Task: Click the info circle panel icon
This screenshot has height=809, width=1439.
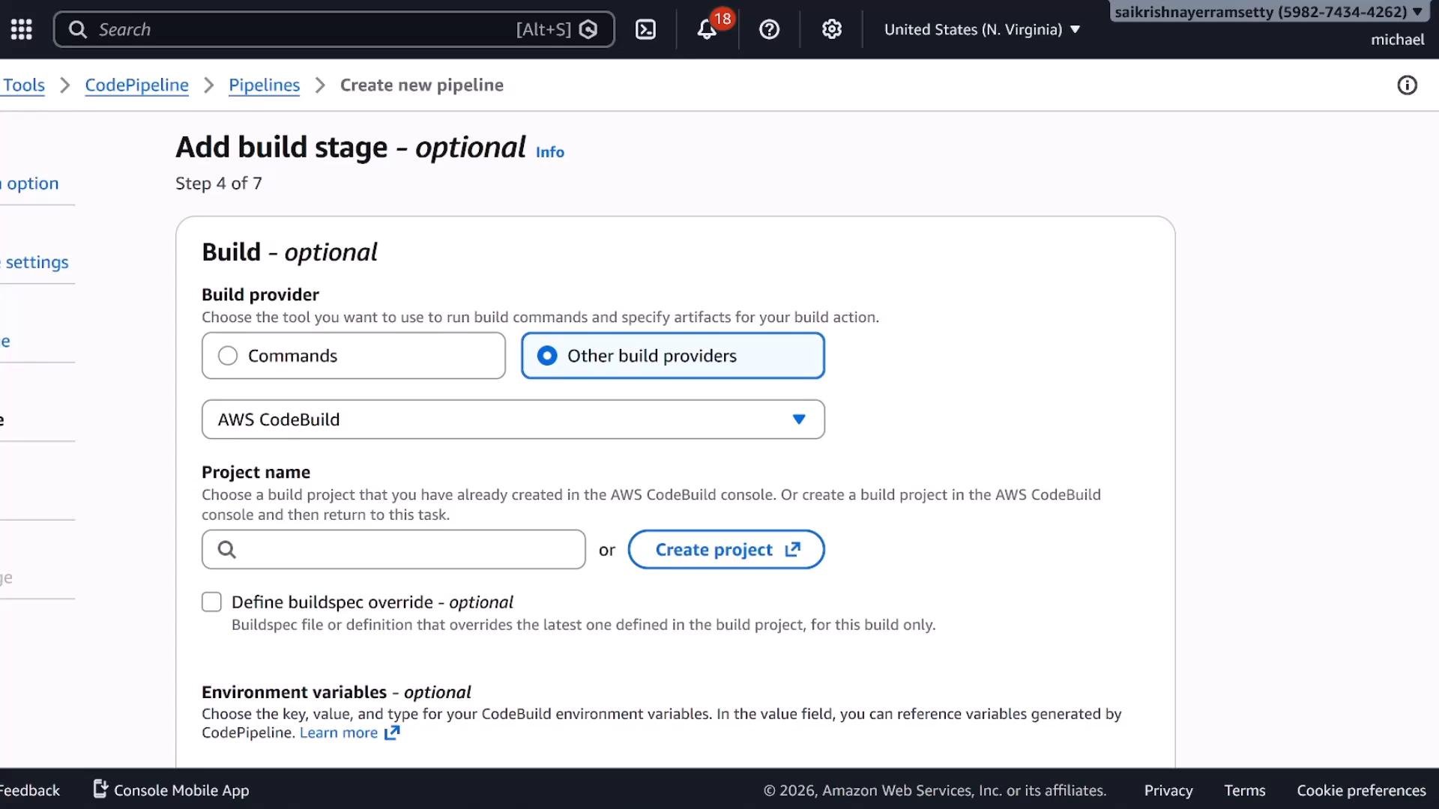Action: [x=1407, y=85]
